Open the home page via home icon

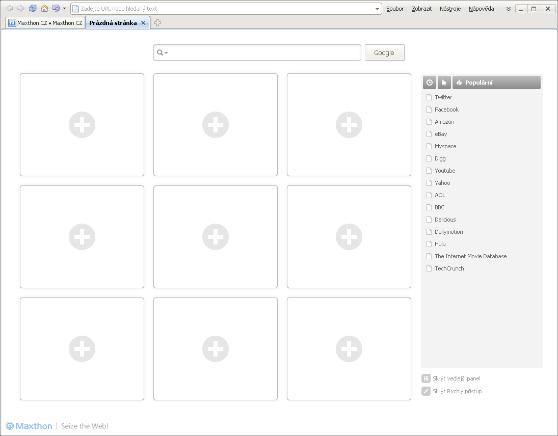(x=44, y=8)
